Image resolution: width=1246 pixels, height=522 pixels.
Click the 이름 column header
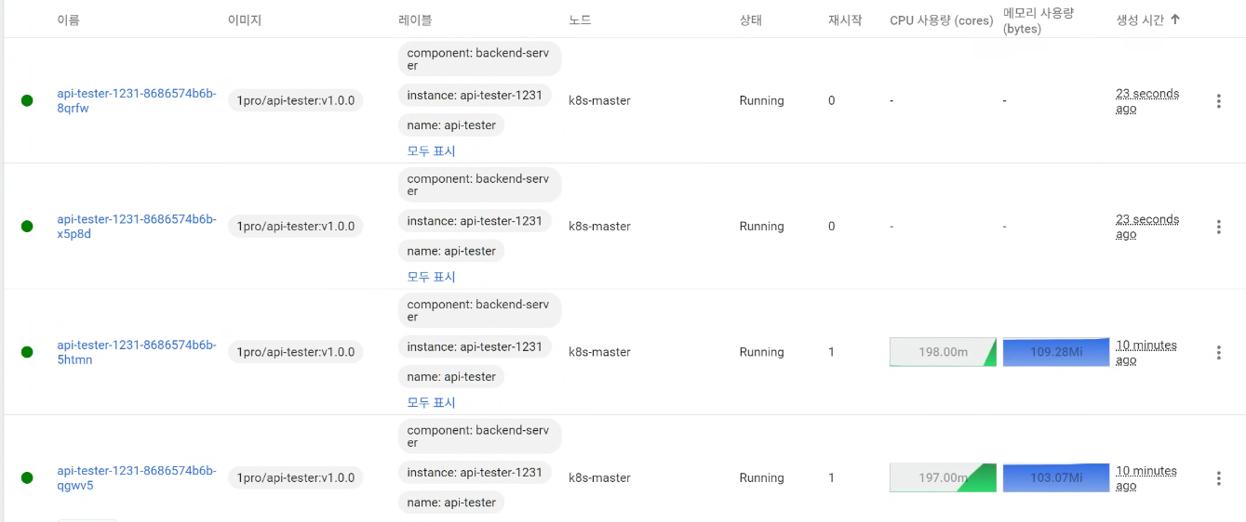click(x=68, y=20)
